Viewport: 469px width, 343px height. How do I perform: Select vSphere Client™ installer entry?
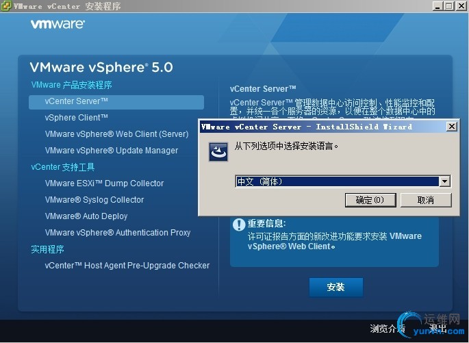tap(76, 118)
